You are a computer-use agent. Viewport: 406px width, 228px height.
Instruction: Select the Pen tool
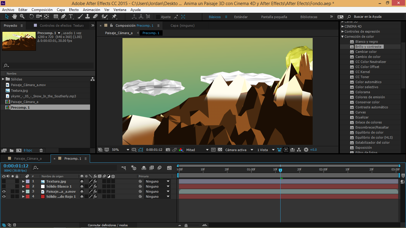click(x=63, y=17)
